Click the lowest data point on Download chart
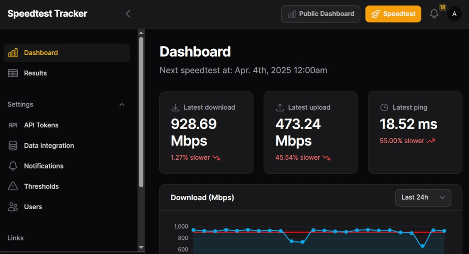The height and width of the screenshot is (254, 469). (423, 246)
